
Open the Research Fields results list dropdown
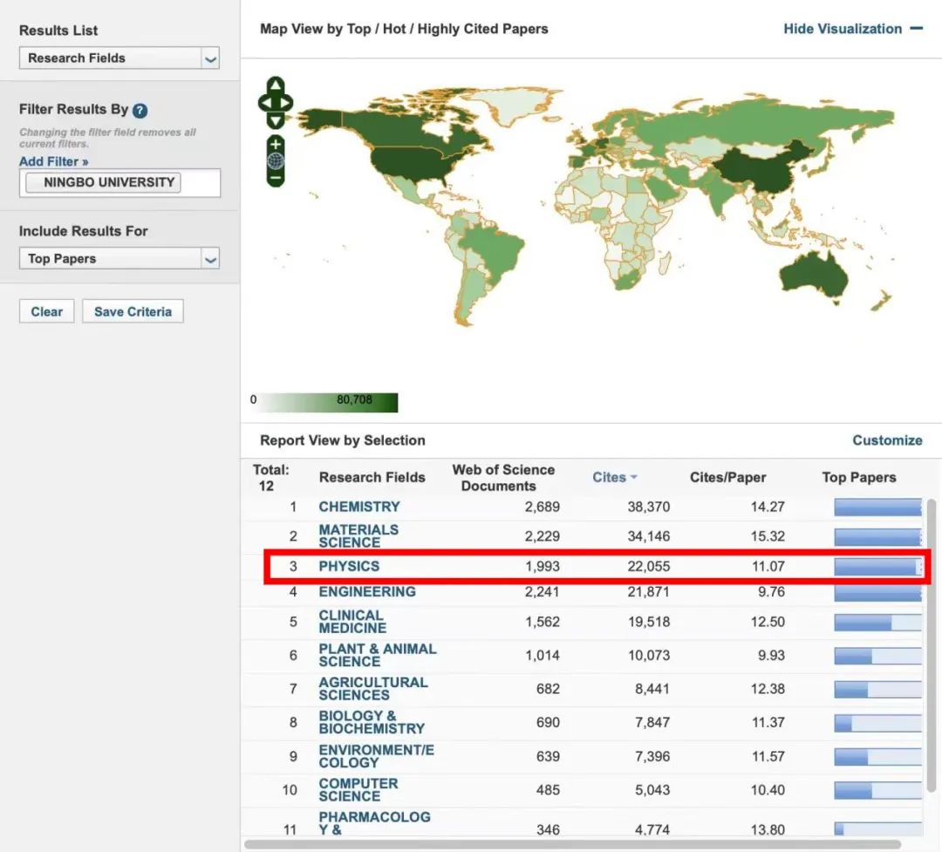(x=209, y=58)
